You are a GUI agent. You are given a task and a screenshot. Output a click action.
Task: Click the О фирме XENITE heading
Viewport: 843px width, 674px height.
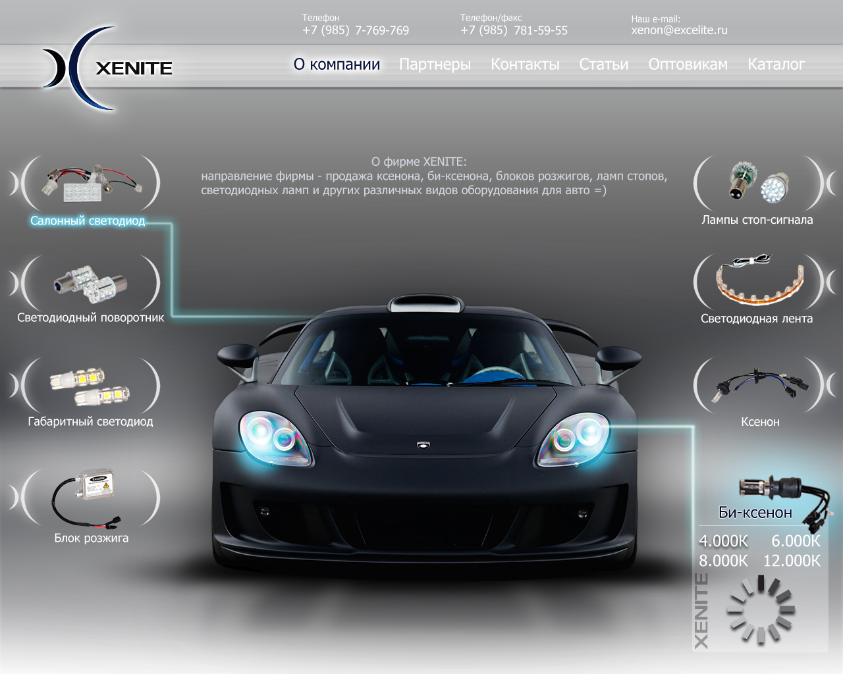(x=419, y=161)
